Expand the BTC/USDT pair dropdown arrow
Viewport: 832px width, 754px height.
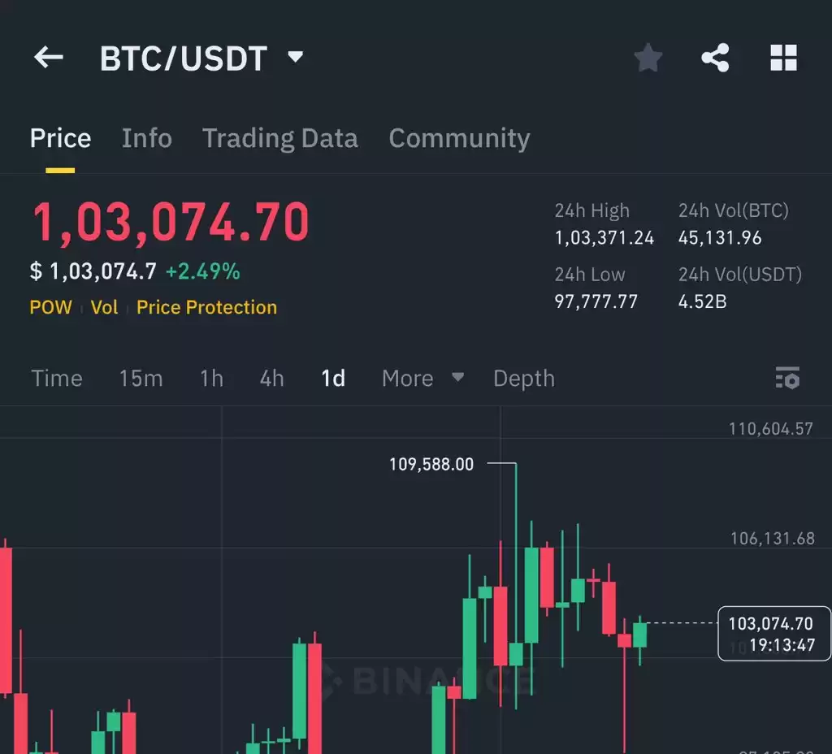pos(295,56)
